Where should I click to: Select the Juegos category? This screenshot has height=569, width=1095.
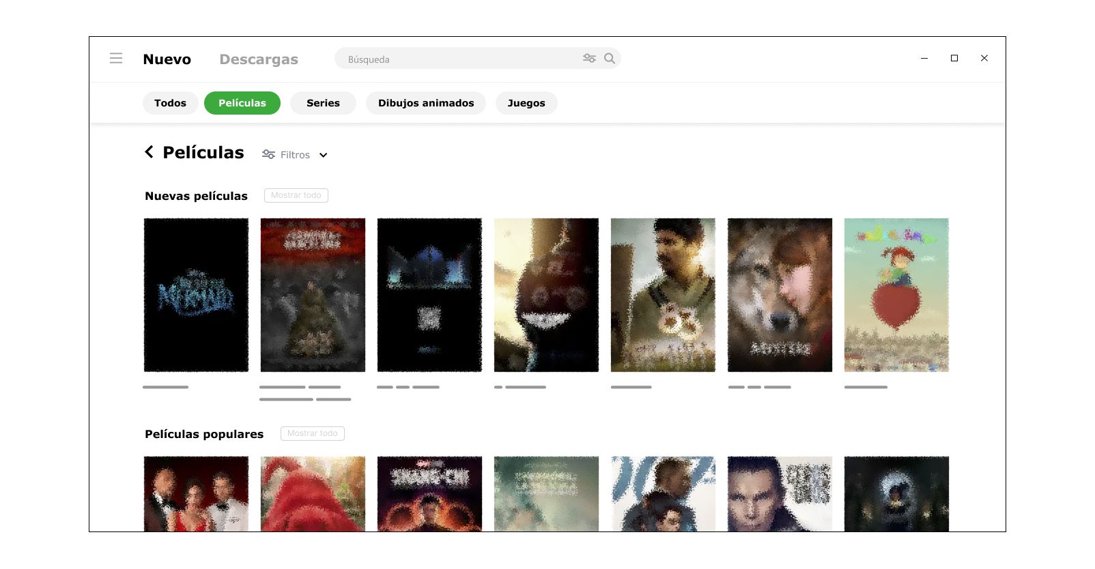click(526, 103)
